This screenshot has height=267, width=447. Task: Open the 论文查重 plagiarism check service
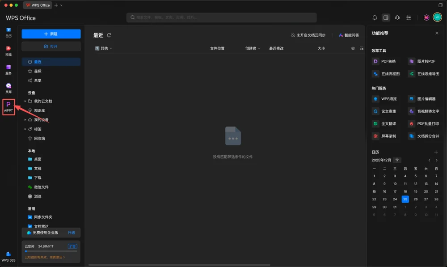click(384, 111)
